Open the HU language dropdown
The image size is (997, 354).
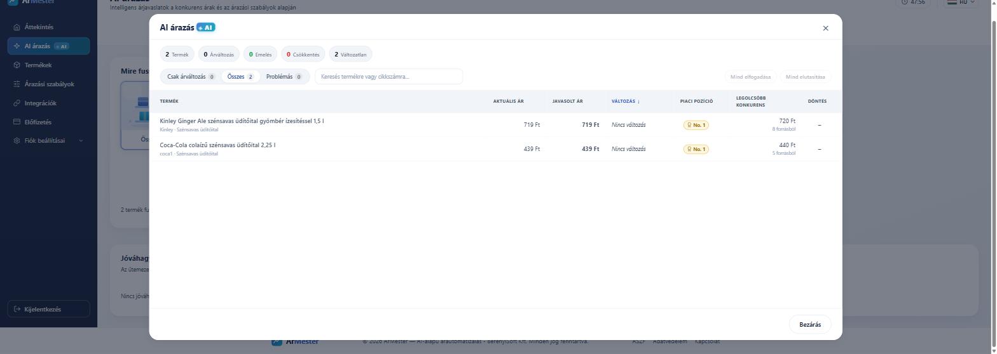(x=961, y=3)
